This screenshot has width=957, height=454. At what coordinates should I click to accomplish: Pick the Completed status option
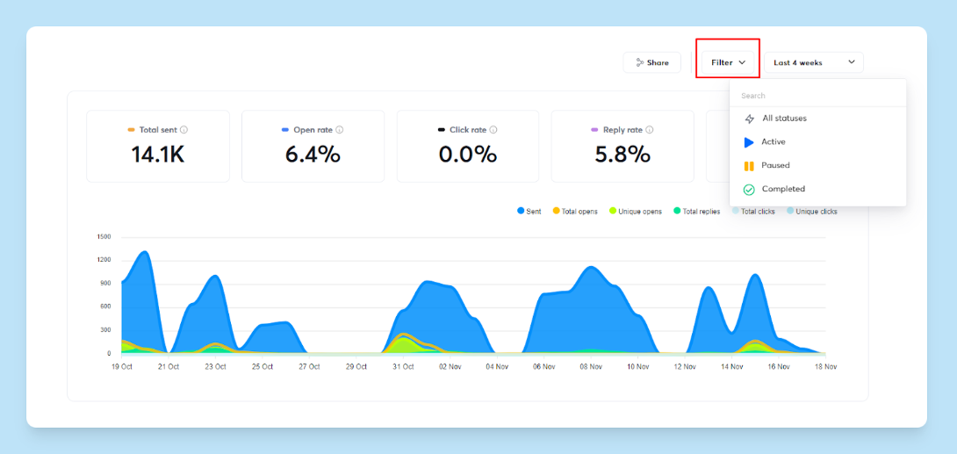pos(783,190)
